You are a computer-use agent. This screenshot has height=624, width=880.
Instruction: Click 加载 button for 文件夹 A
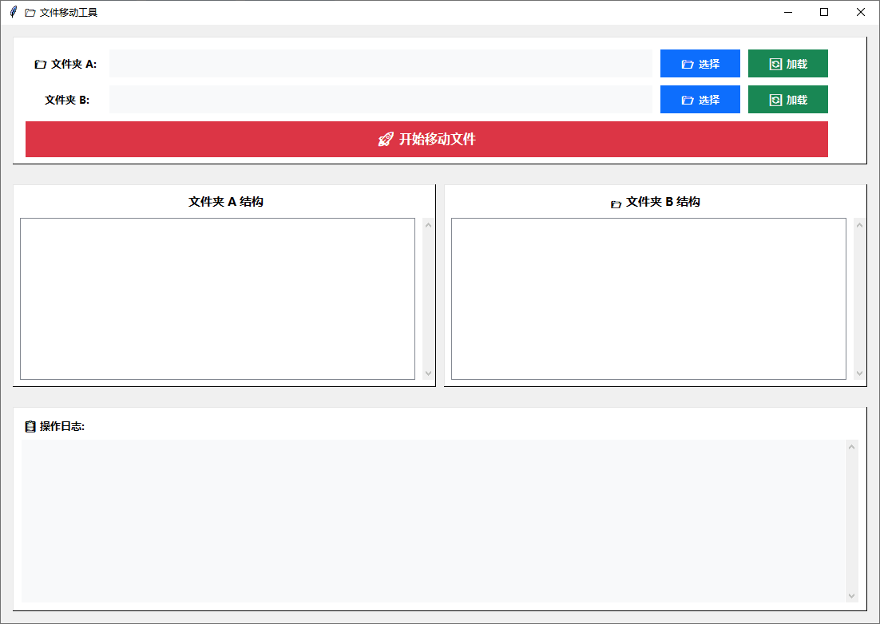788,63
